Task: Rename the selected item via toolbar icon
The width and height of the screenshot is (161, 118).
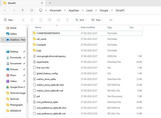Action: point(50,20)
